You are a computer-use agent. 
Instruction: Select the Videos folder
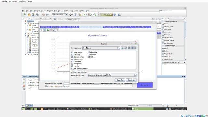tap(92, 57)
